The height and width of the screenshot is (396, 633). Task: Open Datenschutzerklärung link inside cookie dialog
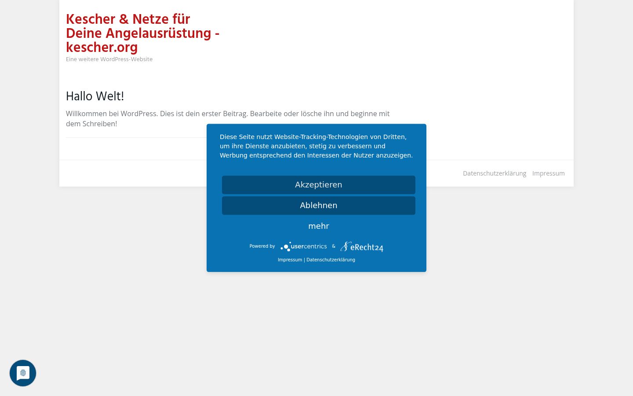(x=331, y=260)
